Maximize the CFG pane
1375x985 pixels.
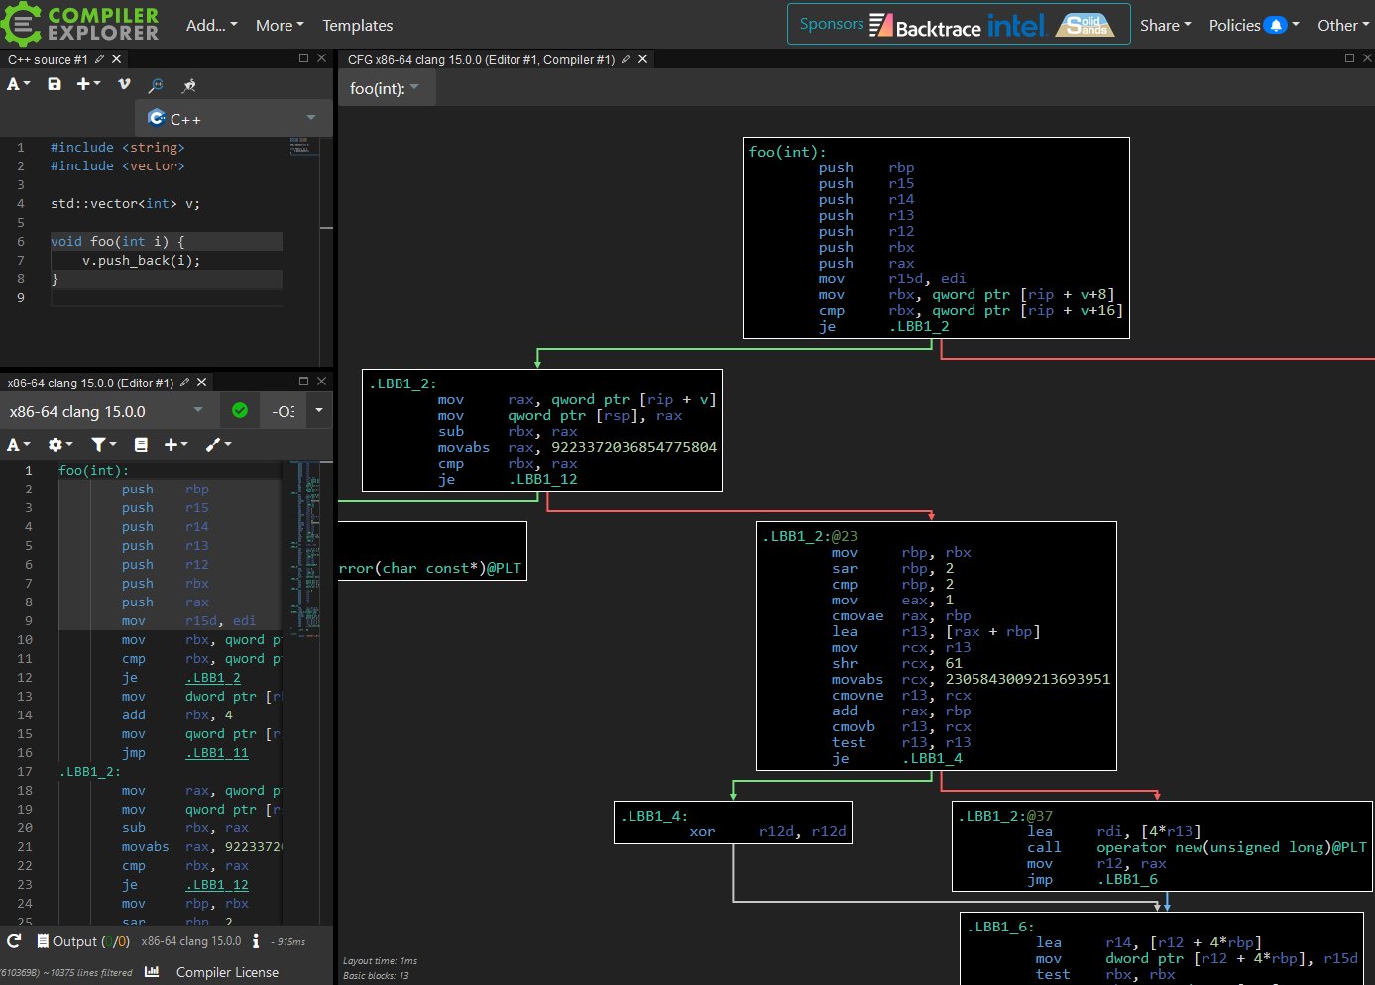coord(1349,58)
